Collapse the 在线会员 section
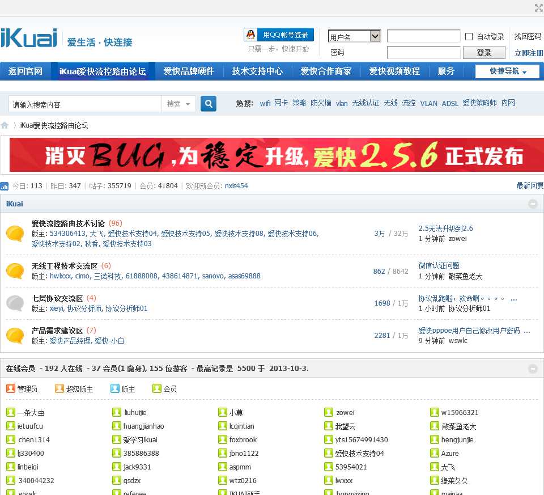This screenshot has width=544, height=495. (533, 369)
